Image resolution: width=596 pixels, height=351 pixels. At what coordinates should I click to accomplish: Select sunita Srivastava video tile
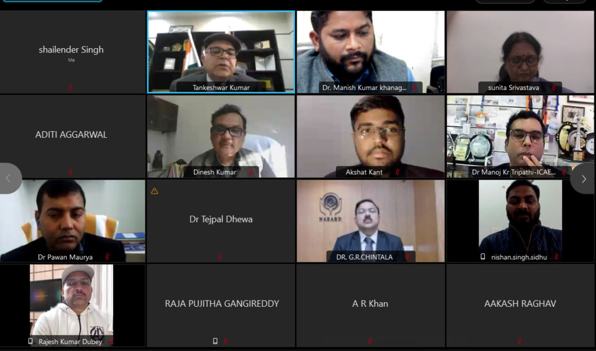click(x=520, y=52)
